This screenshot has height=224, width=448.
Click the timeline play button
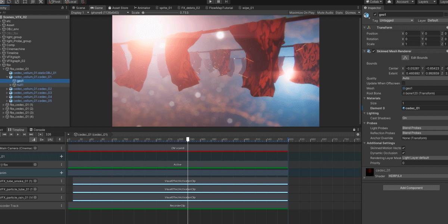coord(18,134)
